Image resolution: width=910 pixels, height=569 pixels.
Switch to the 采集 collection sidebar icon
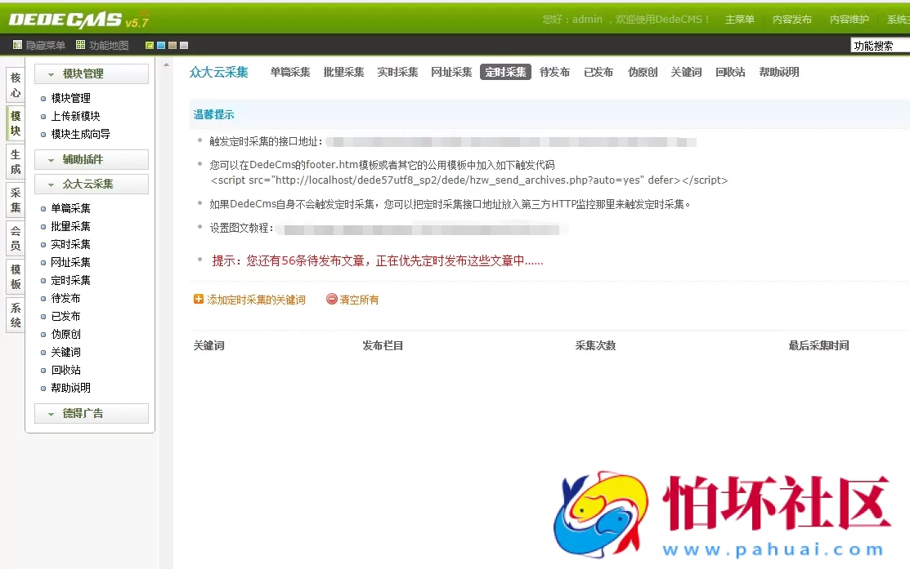[x=14, y=200]
